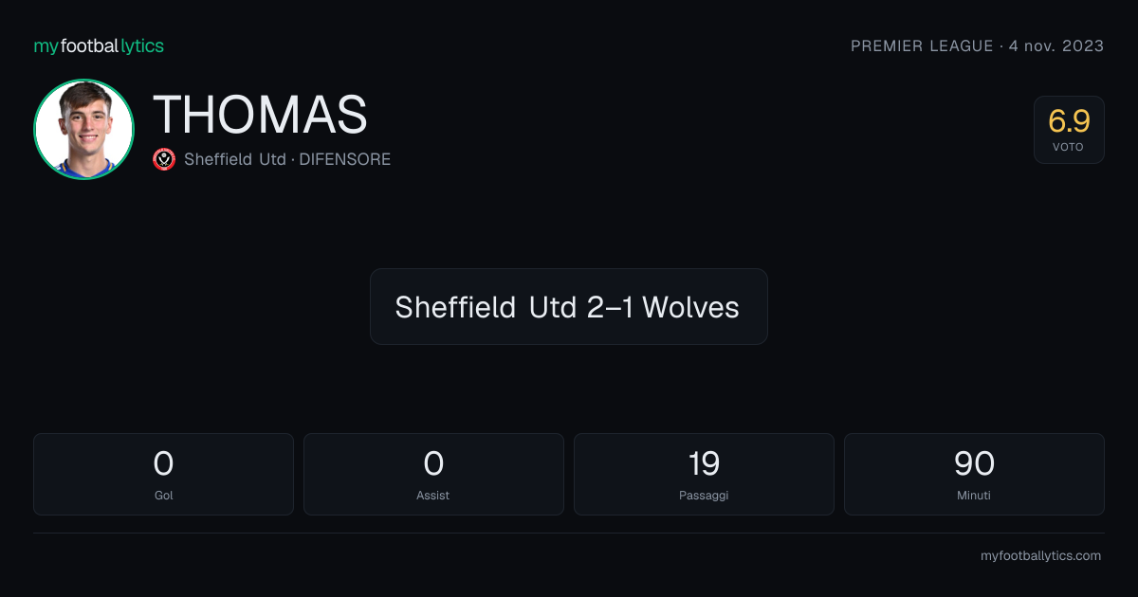The height and width of the screenshot is (597, 1138).
Task: Click the Premier League date header text
Action: tap(978, 45)
